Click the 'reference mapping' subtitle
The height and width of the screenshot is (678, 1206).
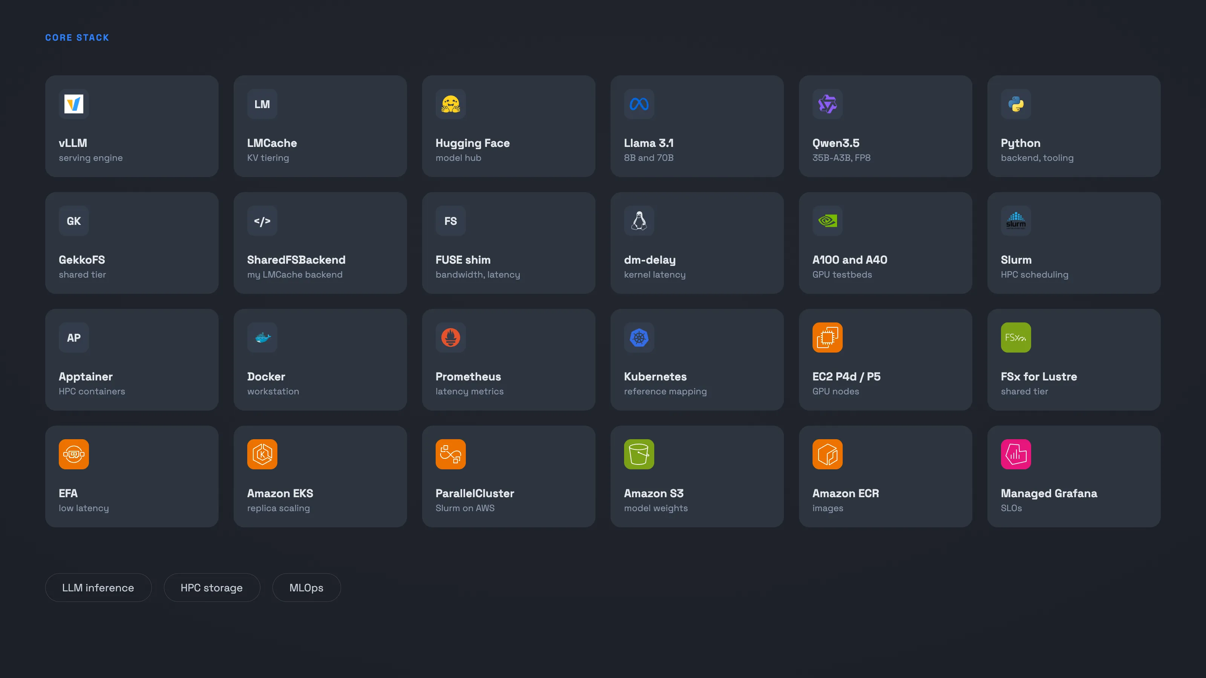[x=666, y=392]
